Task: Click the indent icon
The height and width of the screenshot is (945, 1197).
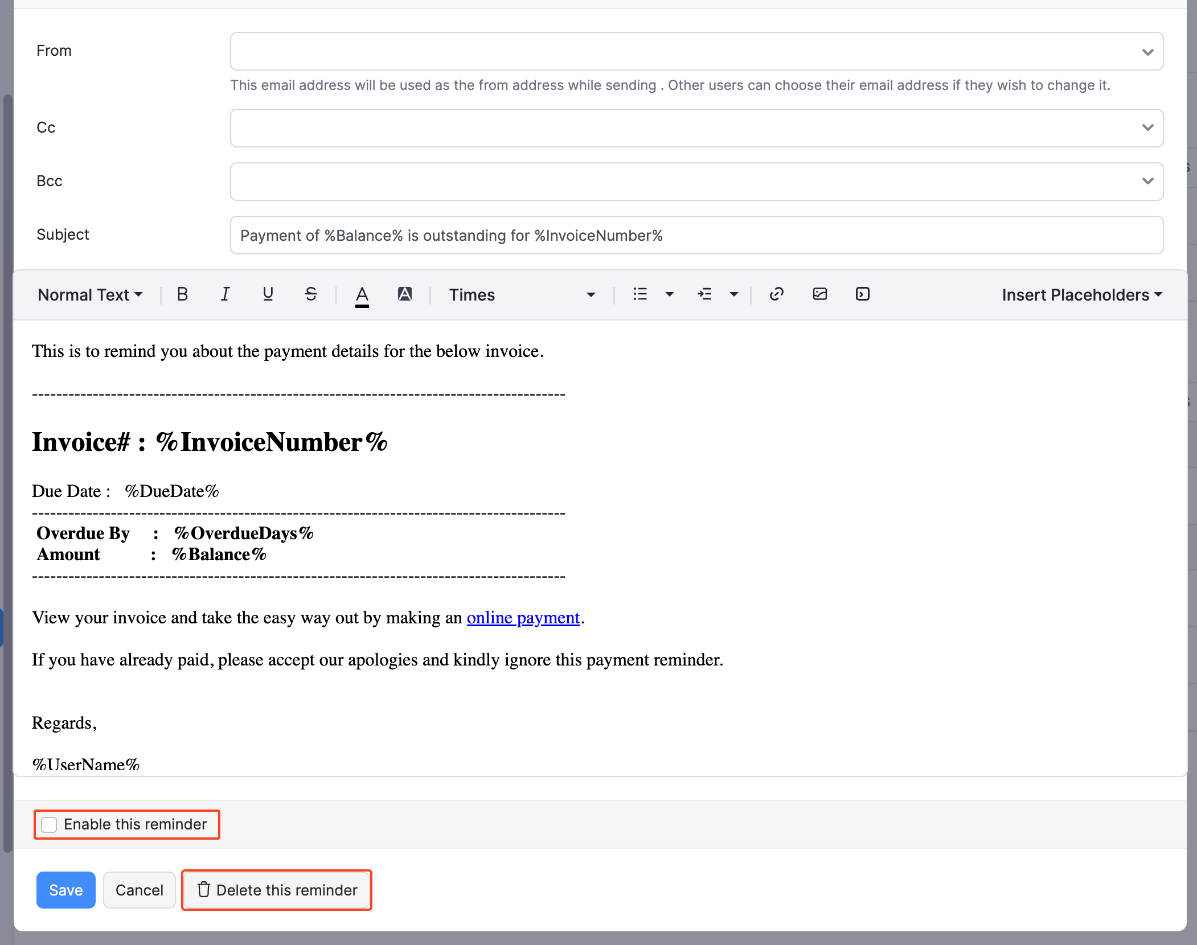Action: (x=704, y=294)
